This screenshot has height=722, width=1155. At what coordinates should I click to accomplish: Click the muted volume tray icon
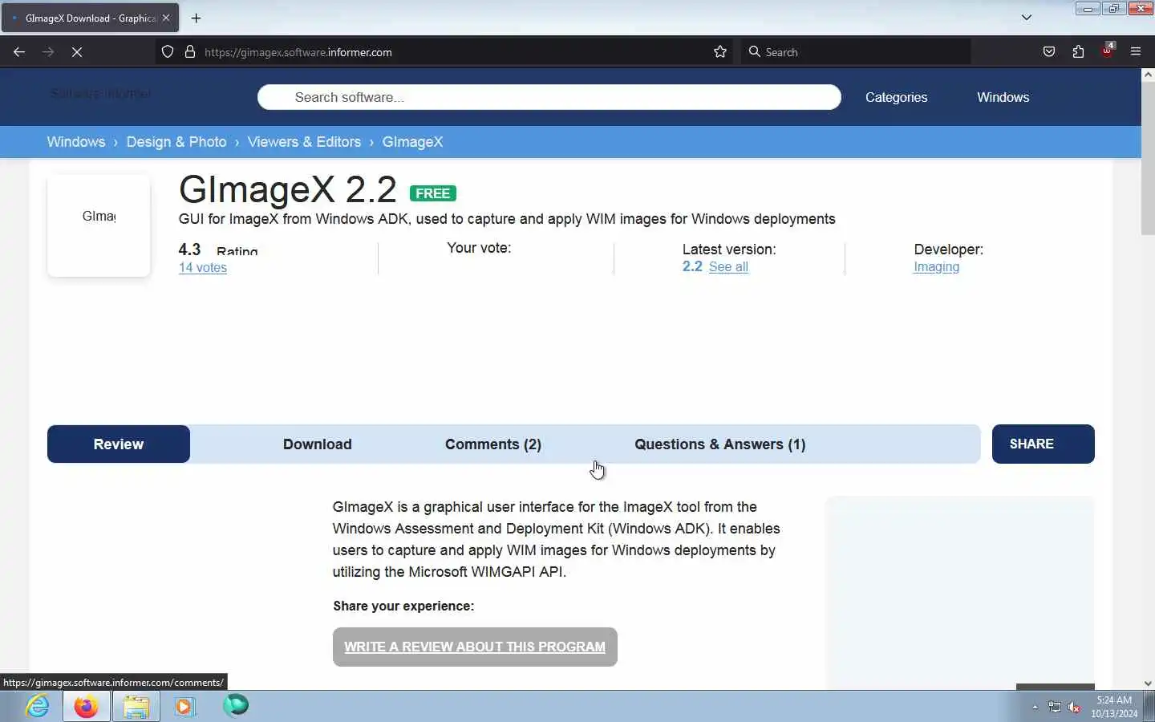pos(1075,707)
